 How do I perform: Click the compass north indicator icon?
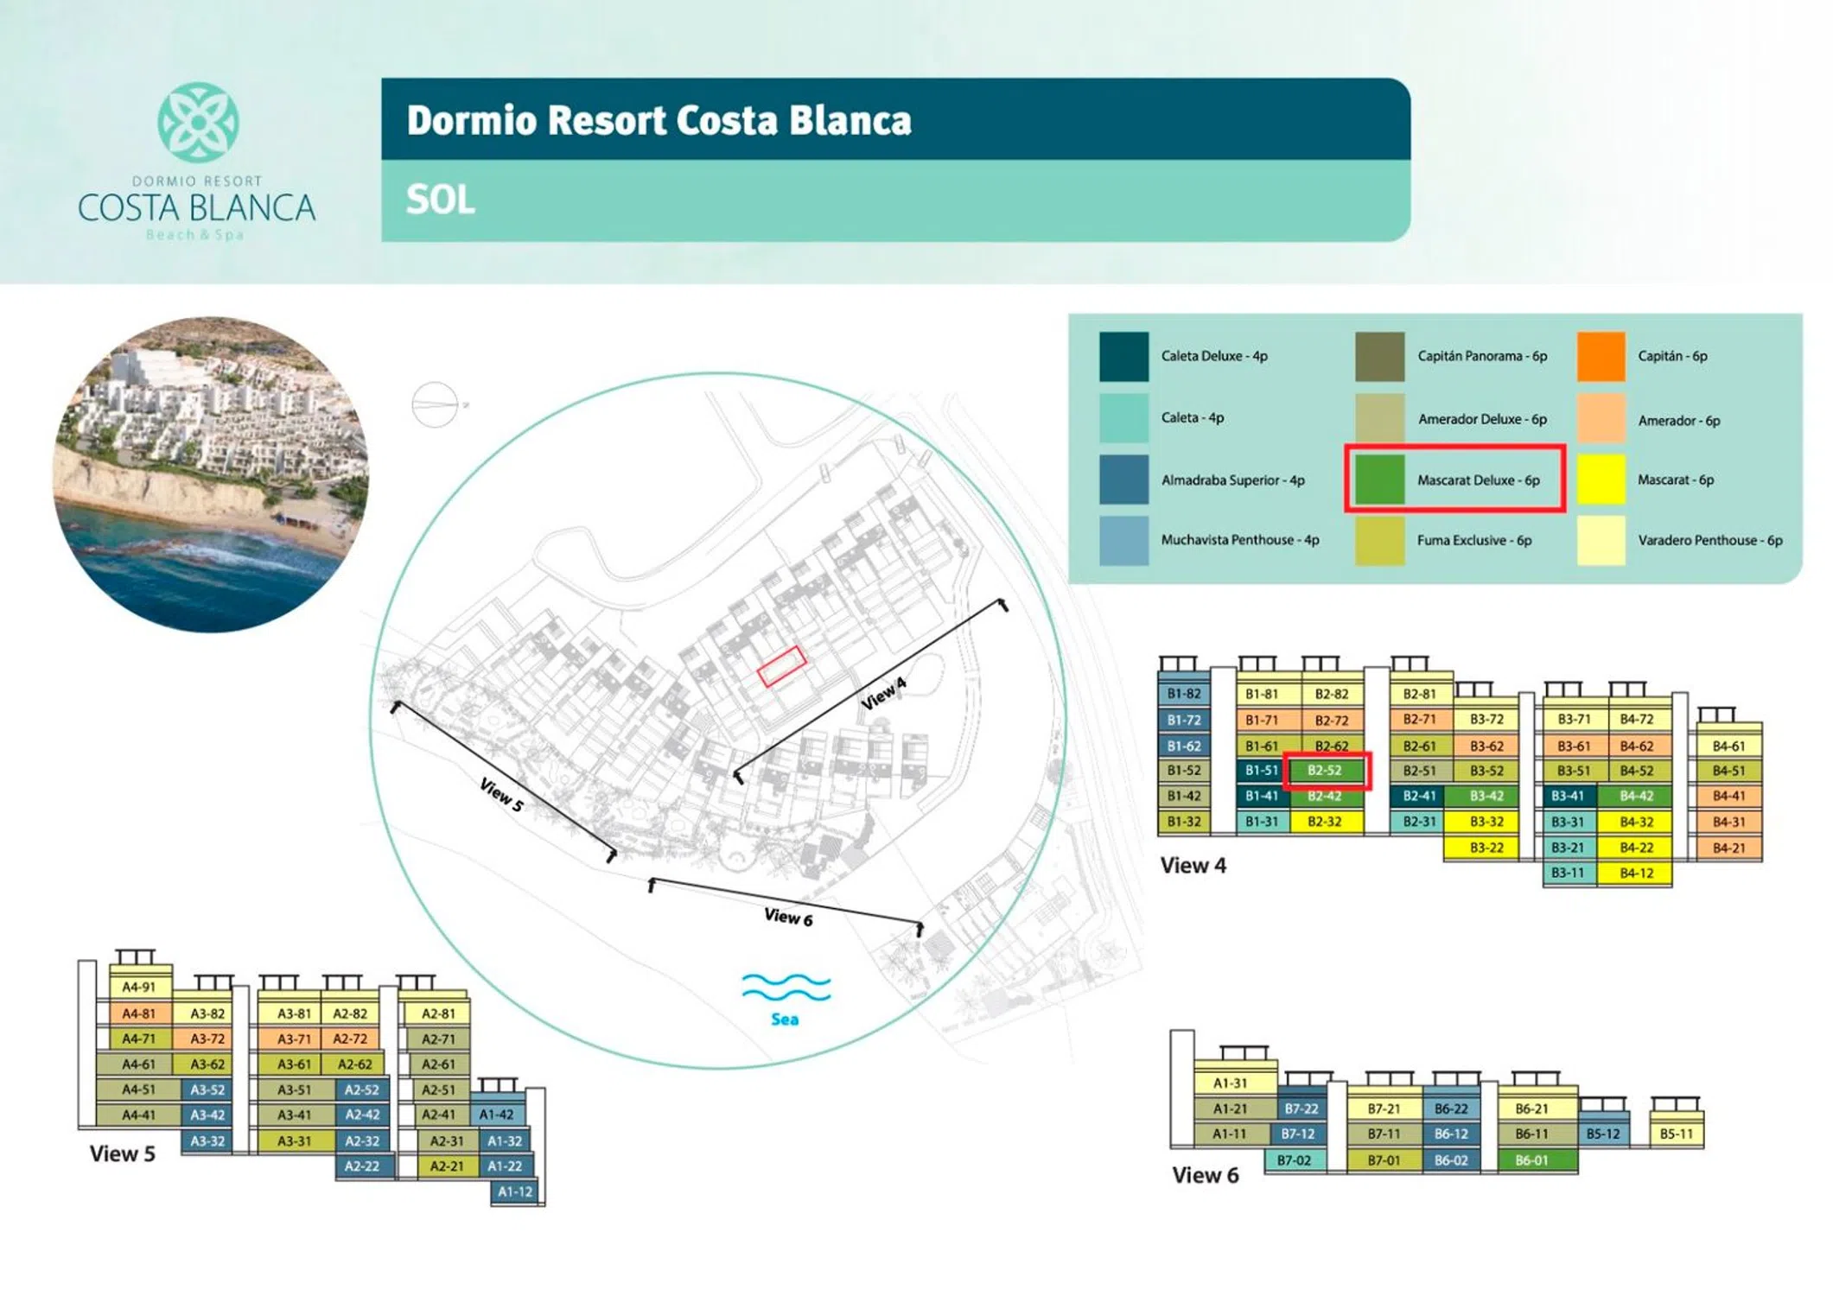click(435, 404)
